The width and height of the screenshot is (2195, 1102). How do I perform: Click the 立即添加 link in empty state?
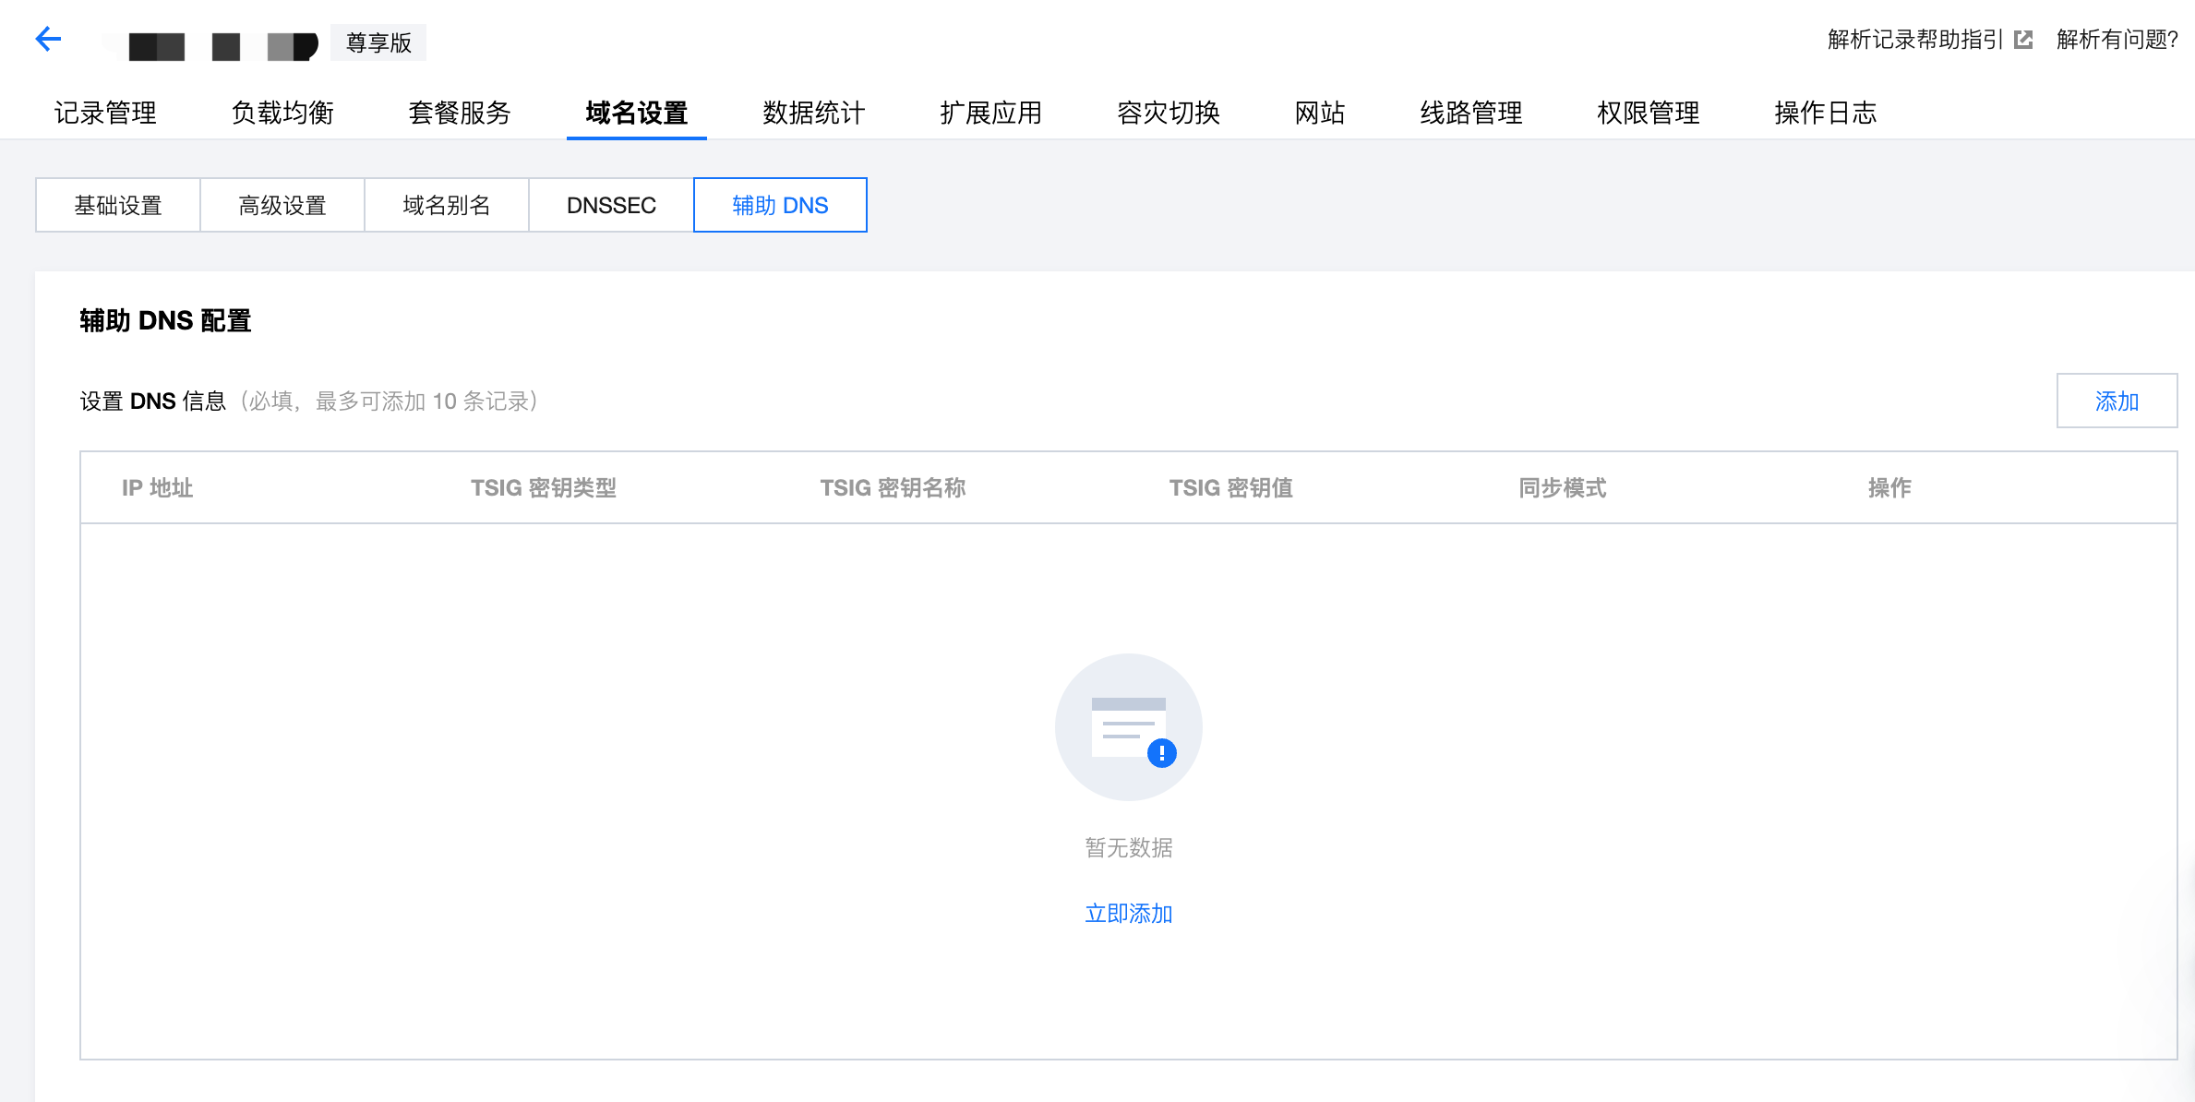point(1128,913)
